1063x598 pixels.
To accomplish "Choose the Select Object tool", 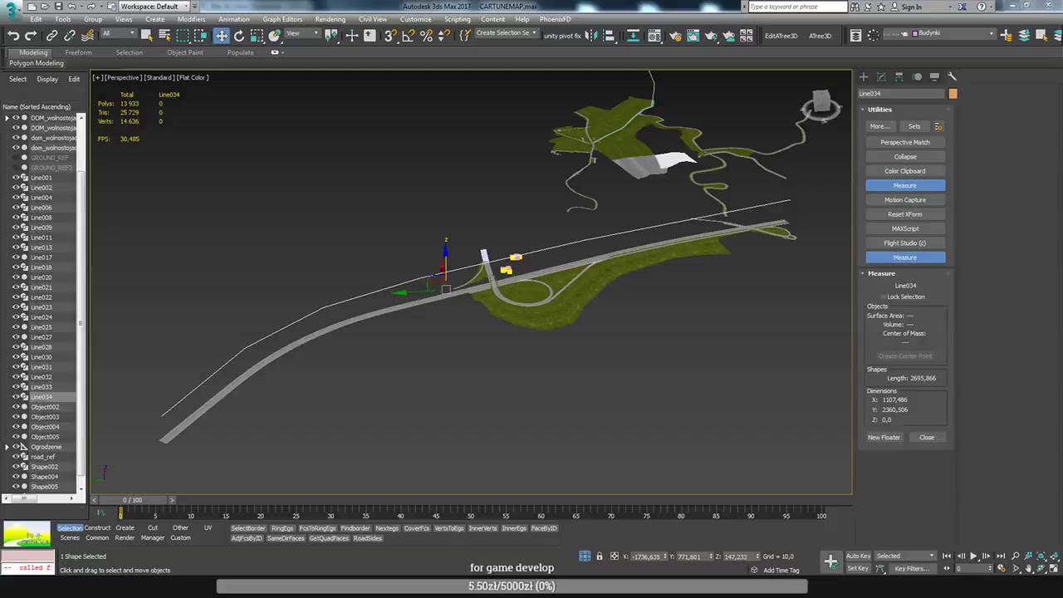I will [146, 36].
